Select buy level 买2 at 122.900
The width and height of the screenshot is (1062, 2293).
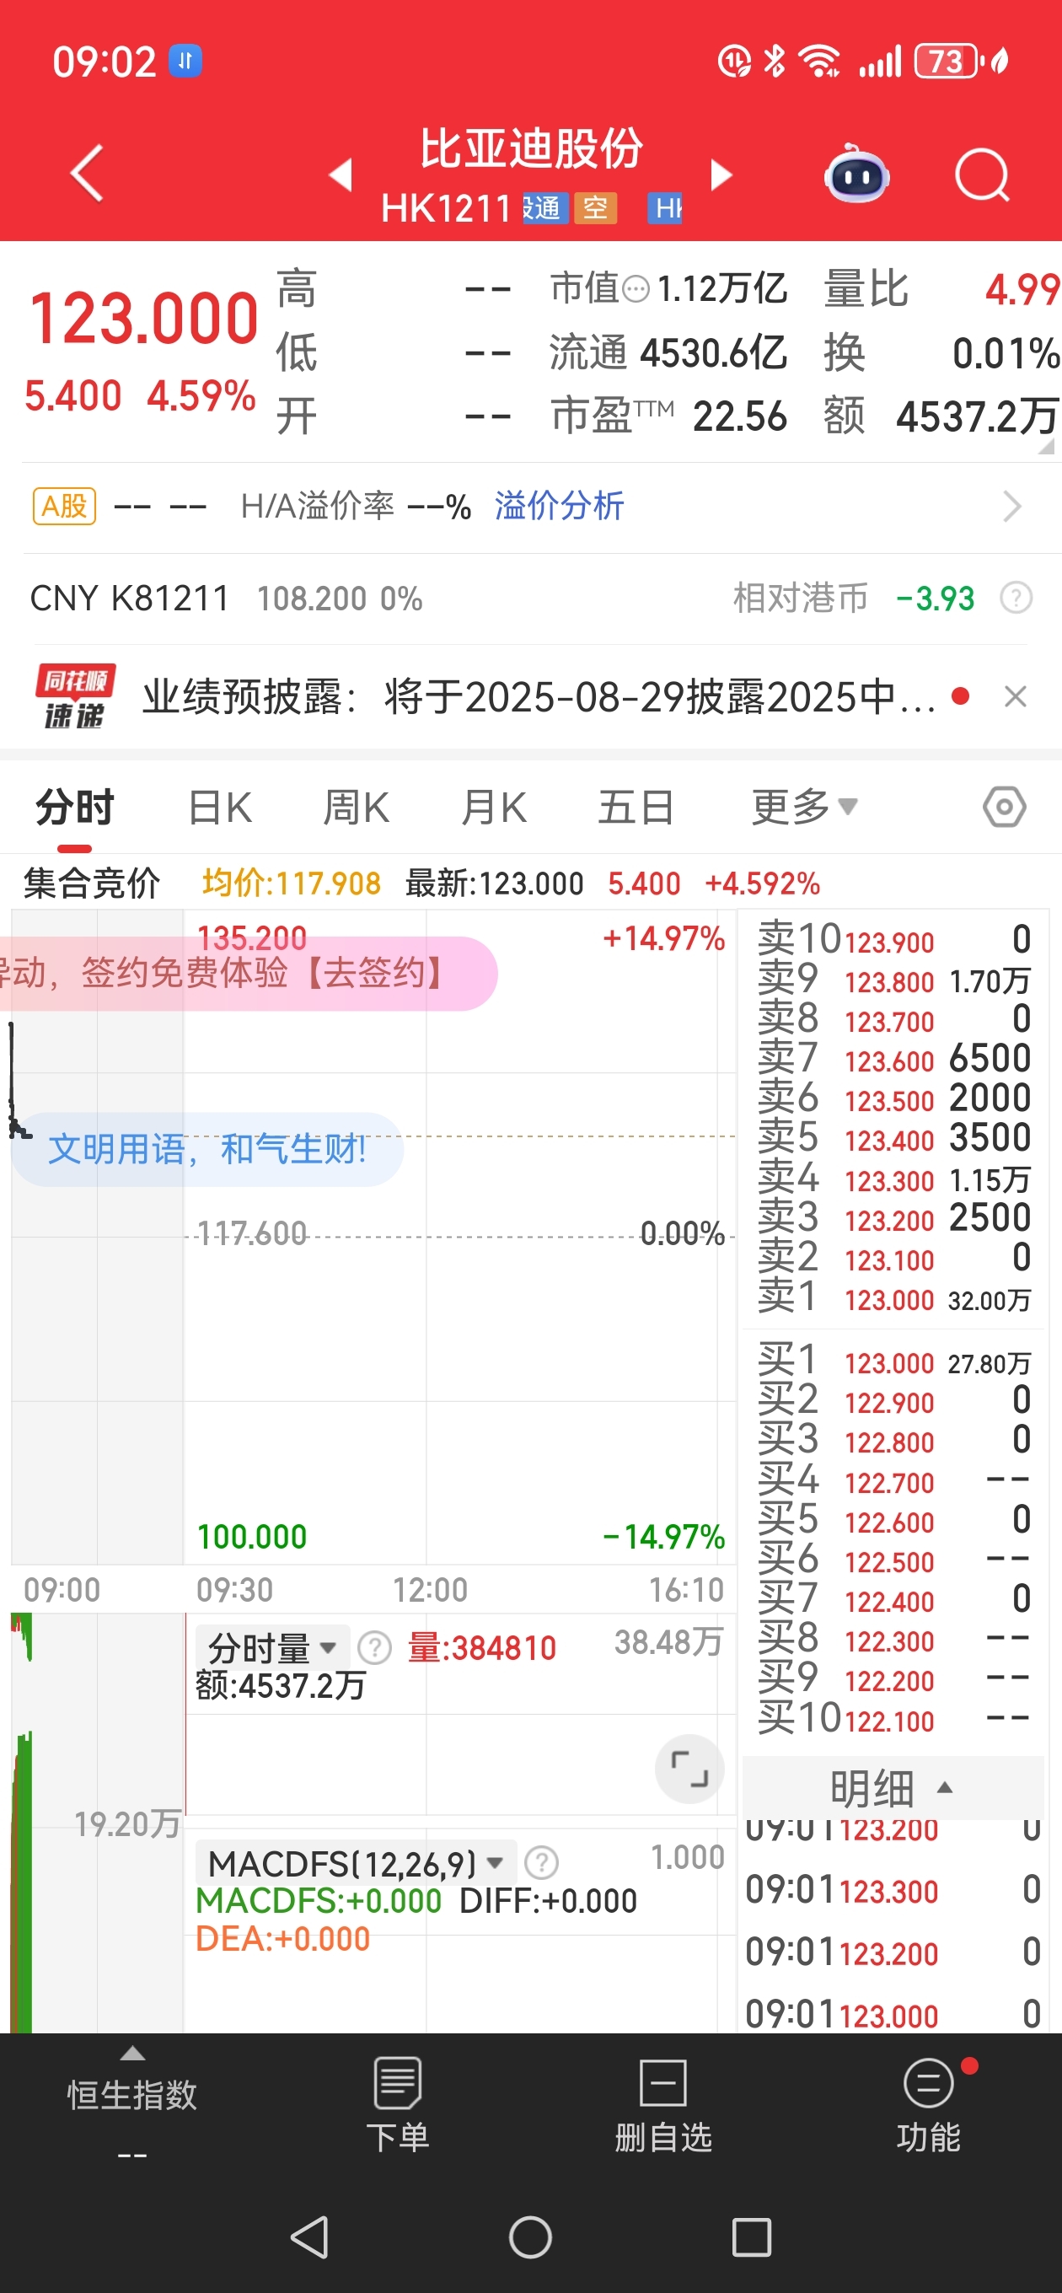[893, 1402]
